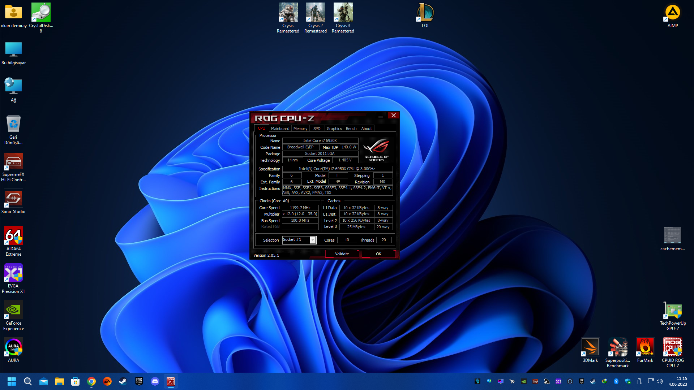Click the Core Speed value field
The width and height of the screenshot is (694, 390).
point(300,208)
